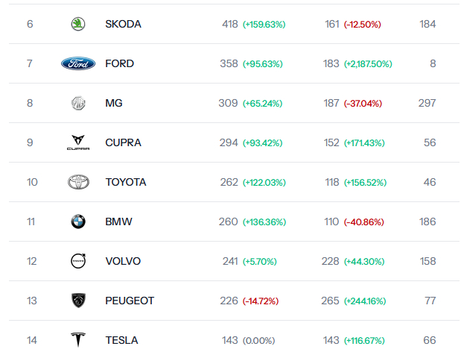The image size is (461, 355).
Task: Click Volvo's 241 sales figure
Action: coord(230,261)
